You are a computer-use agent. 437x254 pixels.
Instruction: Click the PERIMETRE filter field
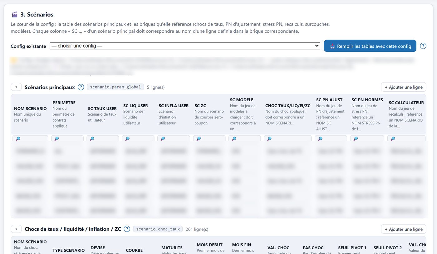pos(67,138)
